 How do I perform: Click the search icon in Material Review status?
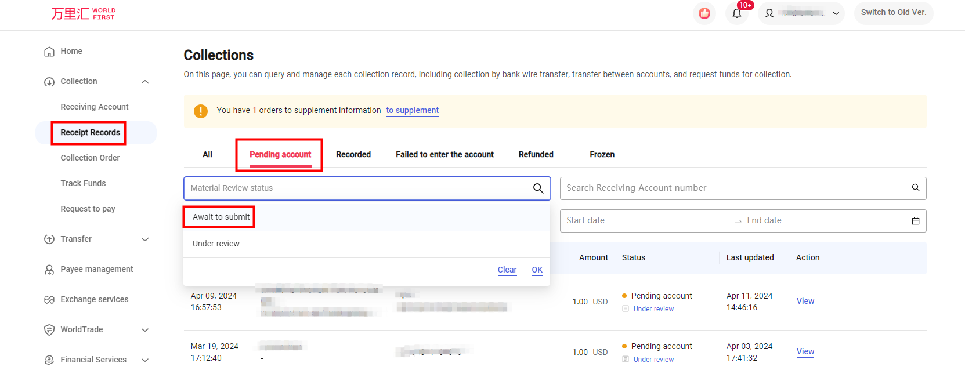[x=538, y=188]
